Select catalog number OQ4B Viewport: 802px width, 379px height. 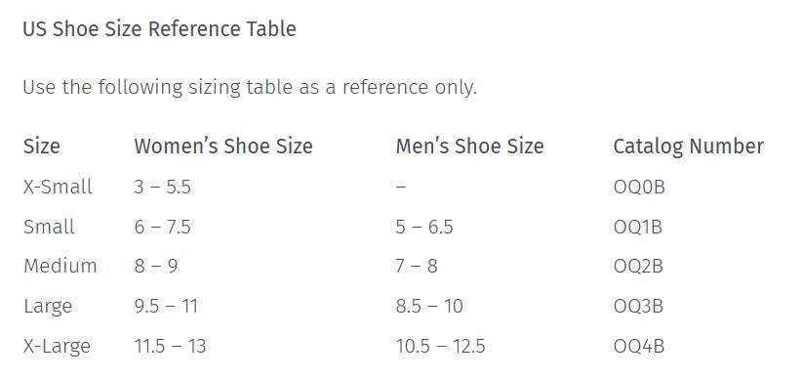pyautogui.click(x=639, y=346)
